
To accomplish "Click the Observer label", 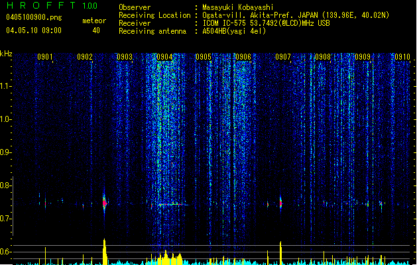I will [135, 7].
